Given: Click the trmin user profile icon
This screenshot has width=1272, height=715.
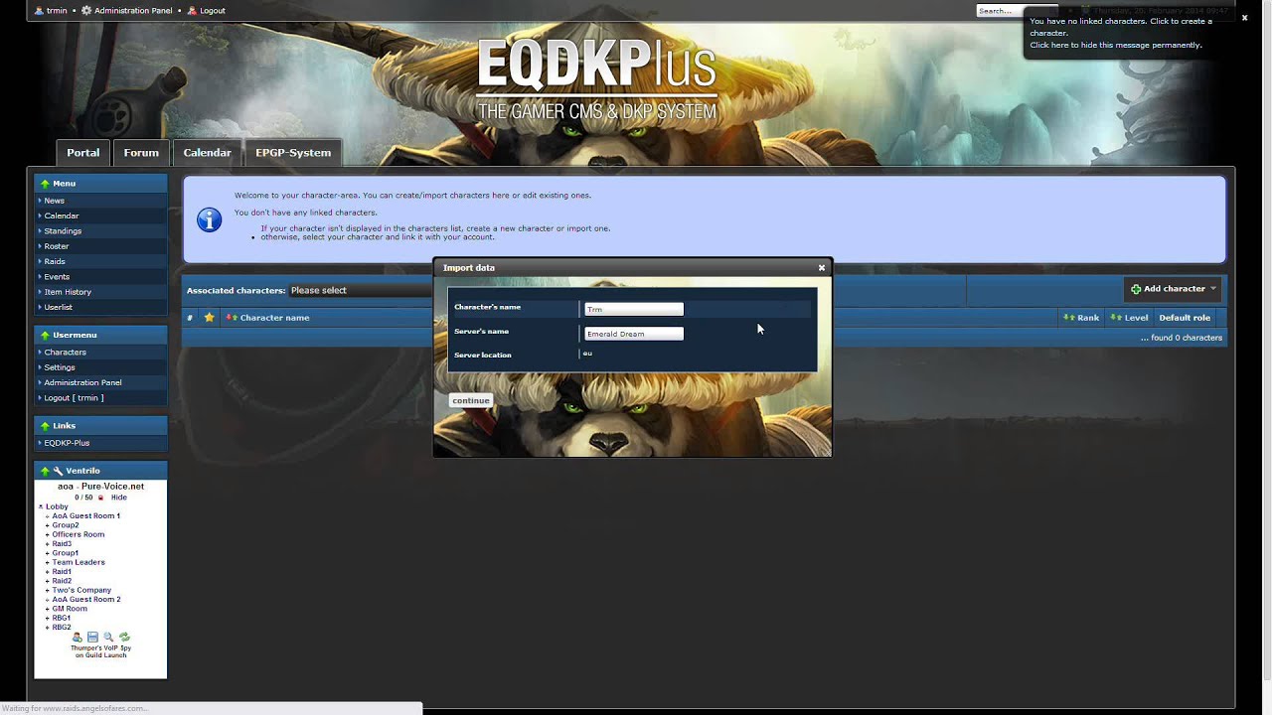Looking at the screenshot, I should click(x=39, y=10).
